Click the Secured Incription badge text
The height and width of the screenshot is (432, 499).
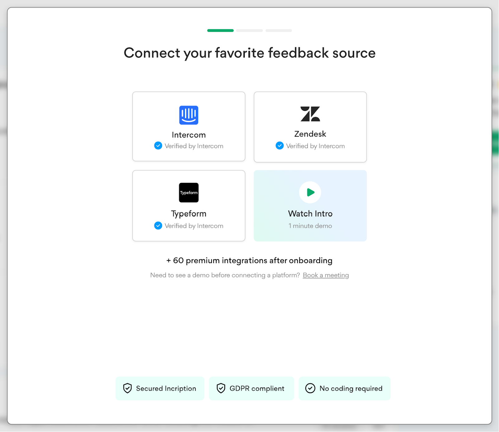coord(166,389)
